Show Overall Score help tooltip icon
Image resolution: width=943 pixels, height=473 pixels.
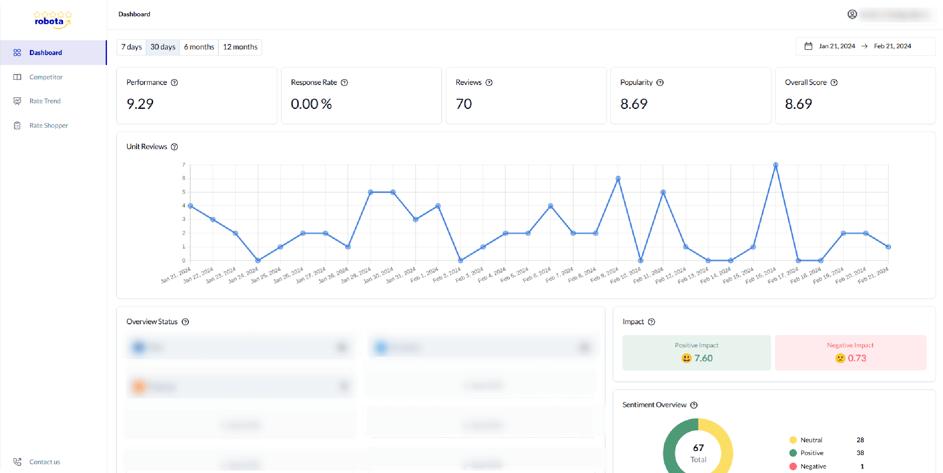click(x=834, y=83)
